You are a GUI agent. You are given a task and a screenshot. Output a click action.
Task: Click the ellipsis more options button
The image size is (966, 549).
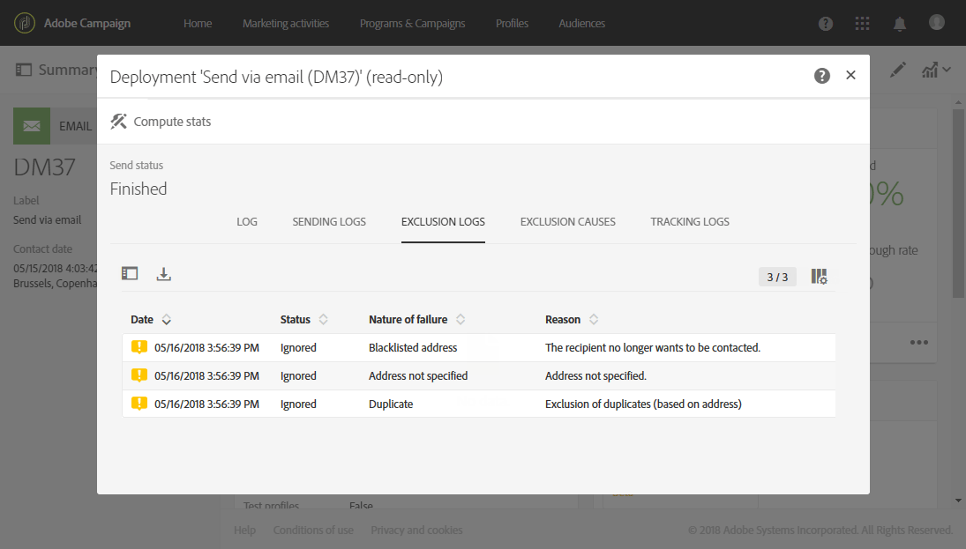point(919,342)
